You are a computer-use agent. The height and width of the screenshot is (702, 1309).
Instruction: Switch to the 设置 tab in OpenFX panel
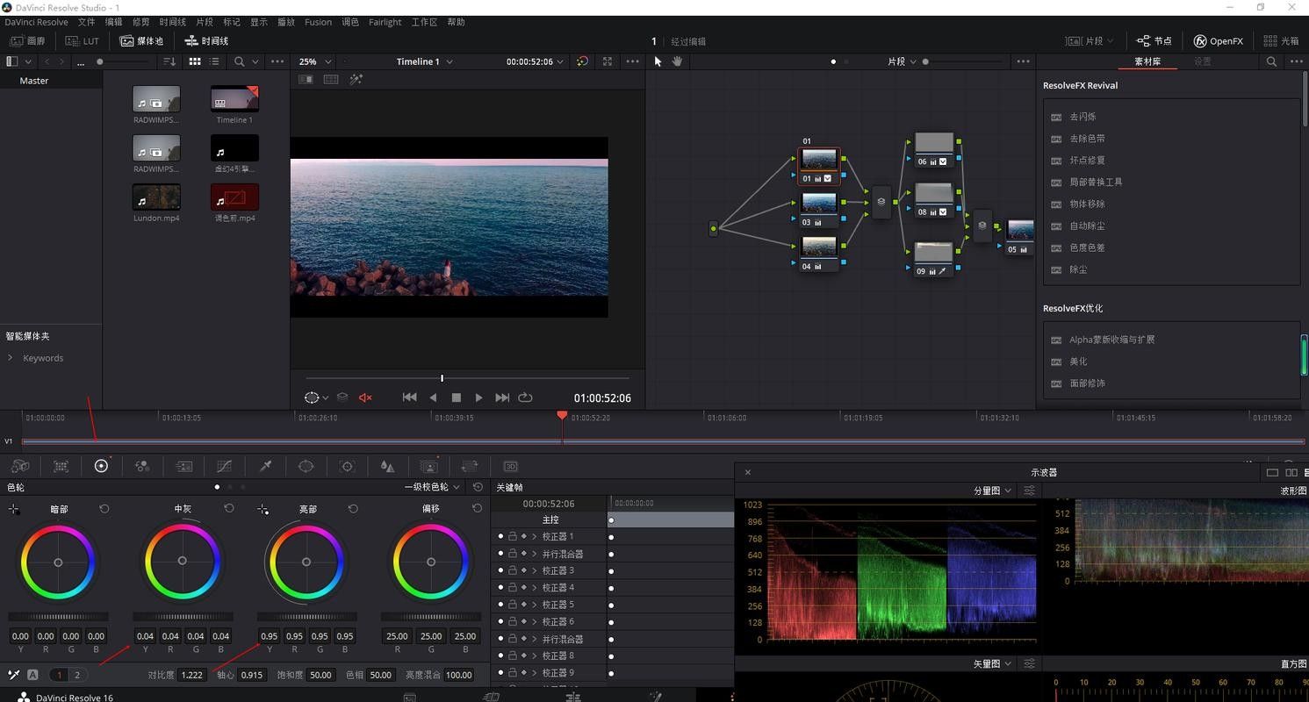[1202, 61]
